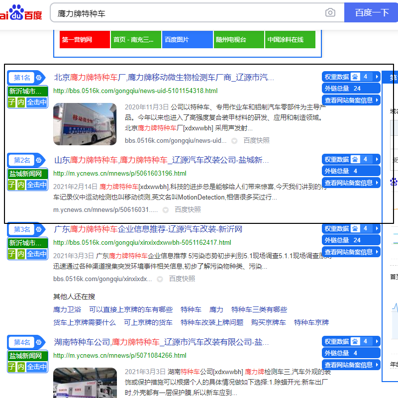
Task: Expand arrow on first result's 查看网站备案信息
Action: coord(377,100)
